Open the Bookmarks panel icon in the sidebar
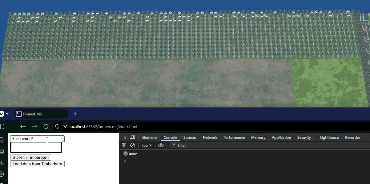Viewport: 370px width, 184px height. click(2, 140)
